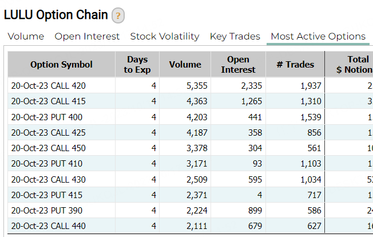Sort by Option Symbol column header
Screen dimensions: 373x237
(x=61, y=65)
